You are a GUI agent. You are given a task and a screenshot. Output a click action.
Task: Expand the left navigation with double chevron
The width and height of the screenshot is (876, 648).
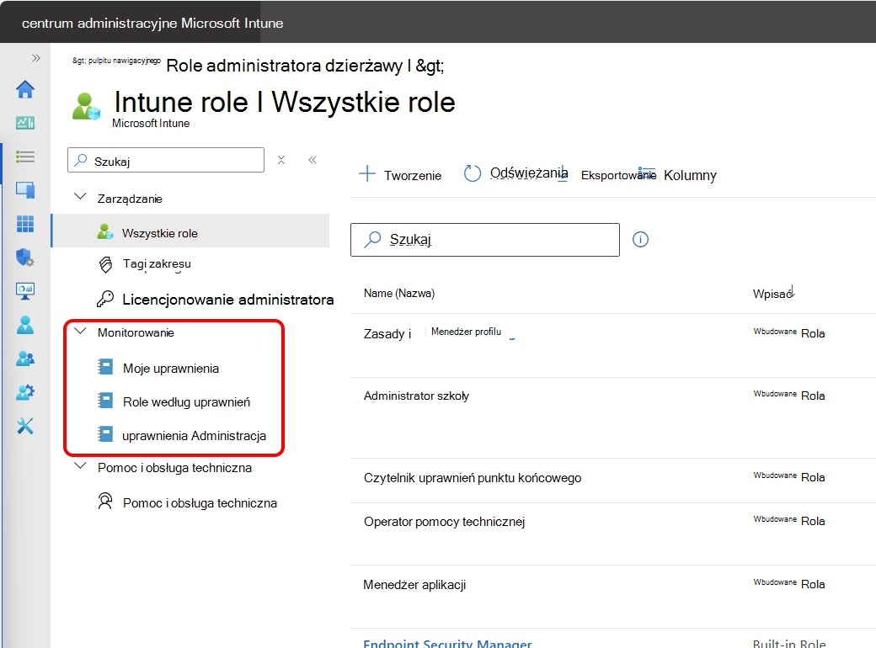point(35,58)
